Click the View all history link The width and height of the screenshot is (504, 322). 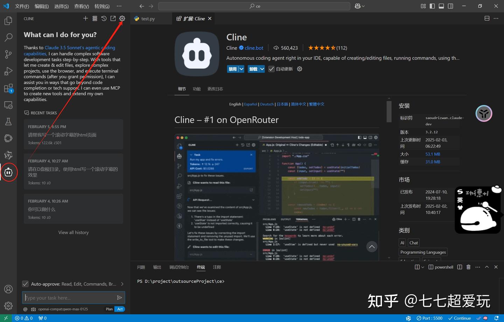pyautogui.click(x=73, y=232)
